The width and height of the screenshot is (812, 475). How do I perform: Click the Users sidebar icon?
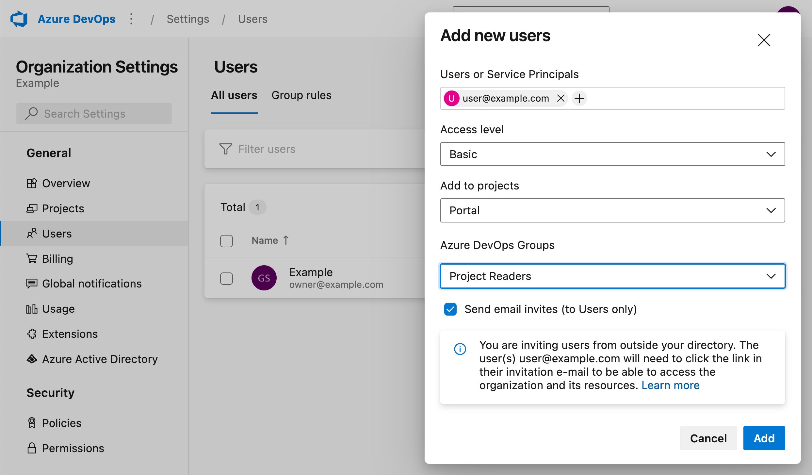[32, 233]
